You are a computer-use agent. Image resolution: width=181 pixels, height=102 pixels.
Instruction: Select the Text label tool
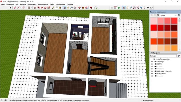point(57,8)
